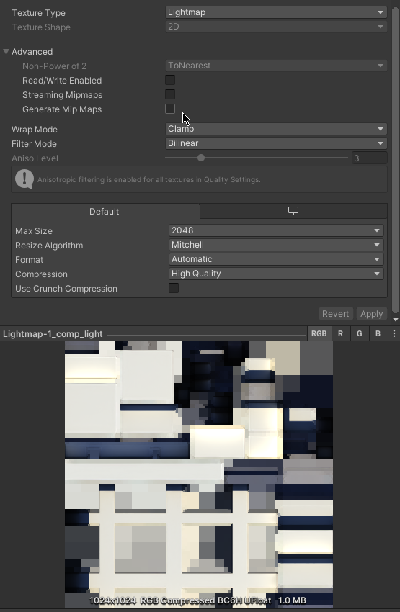Open the Filter Mode Bilinear dropdown

coord(276,143)
